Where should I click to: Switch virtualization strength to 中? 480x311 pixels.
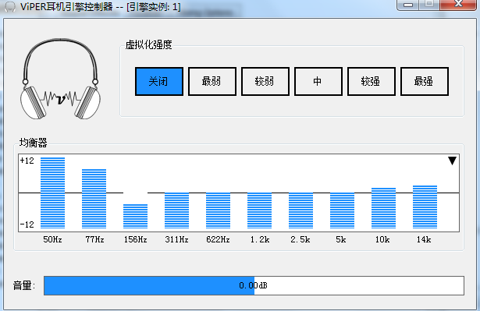tap(318, 82)
